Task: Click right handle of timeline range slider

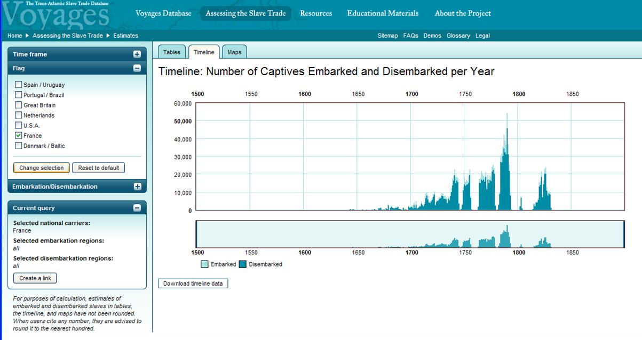Action: click(623, 234)
